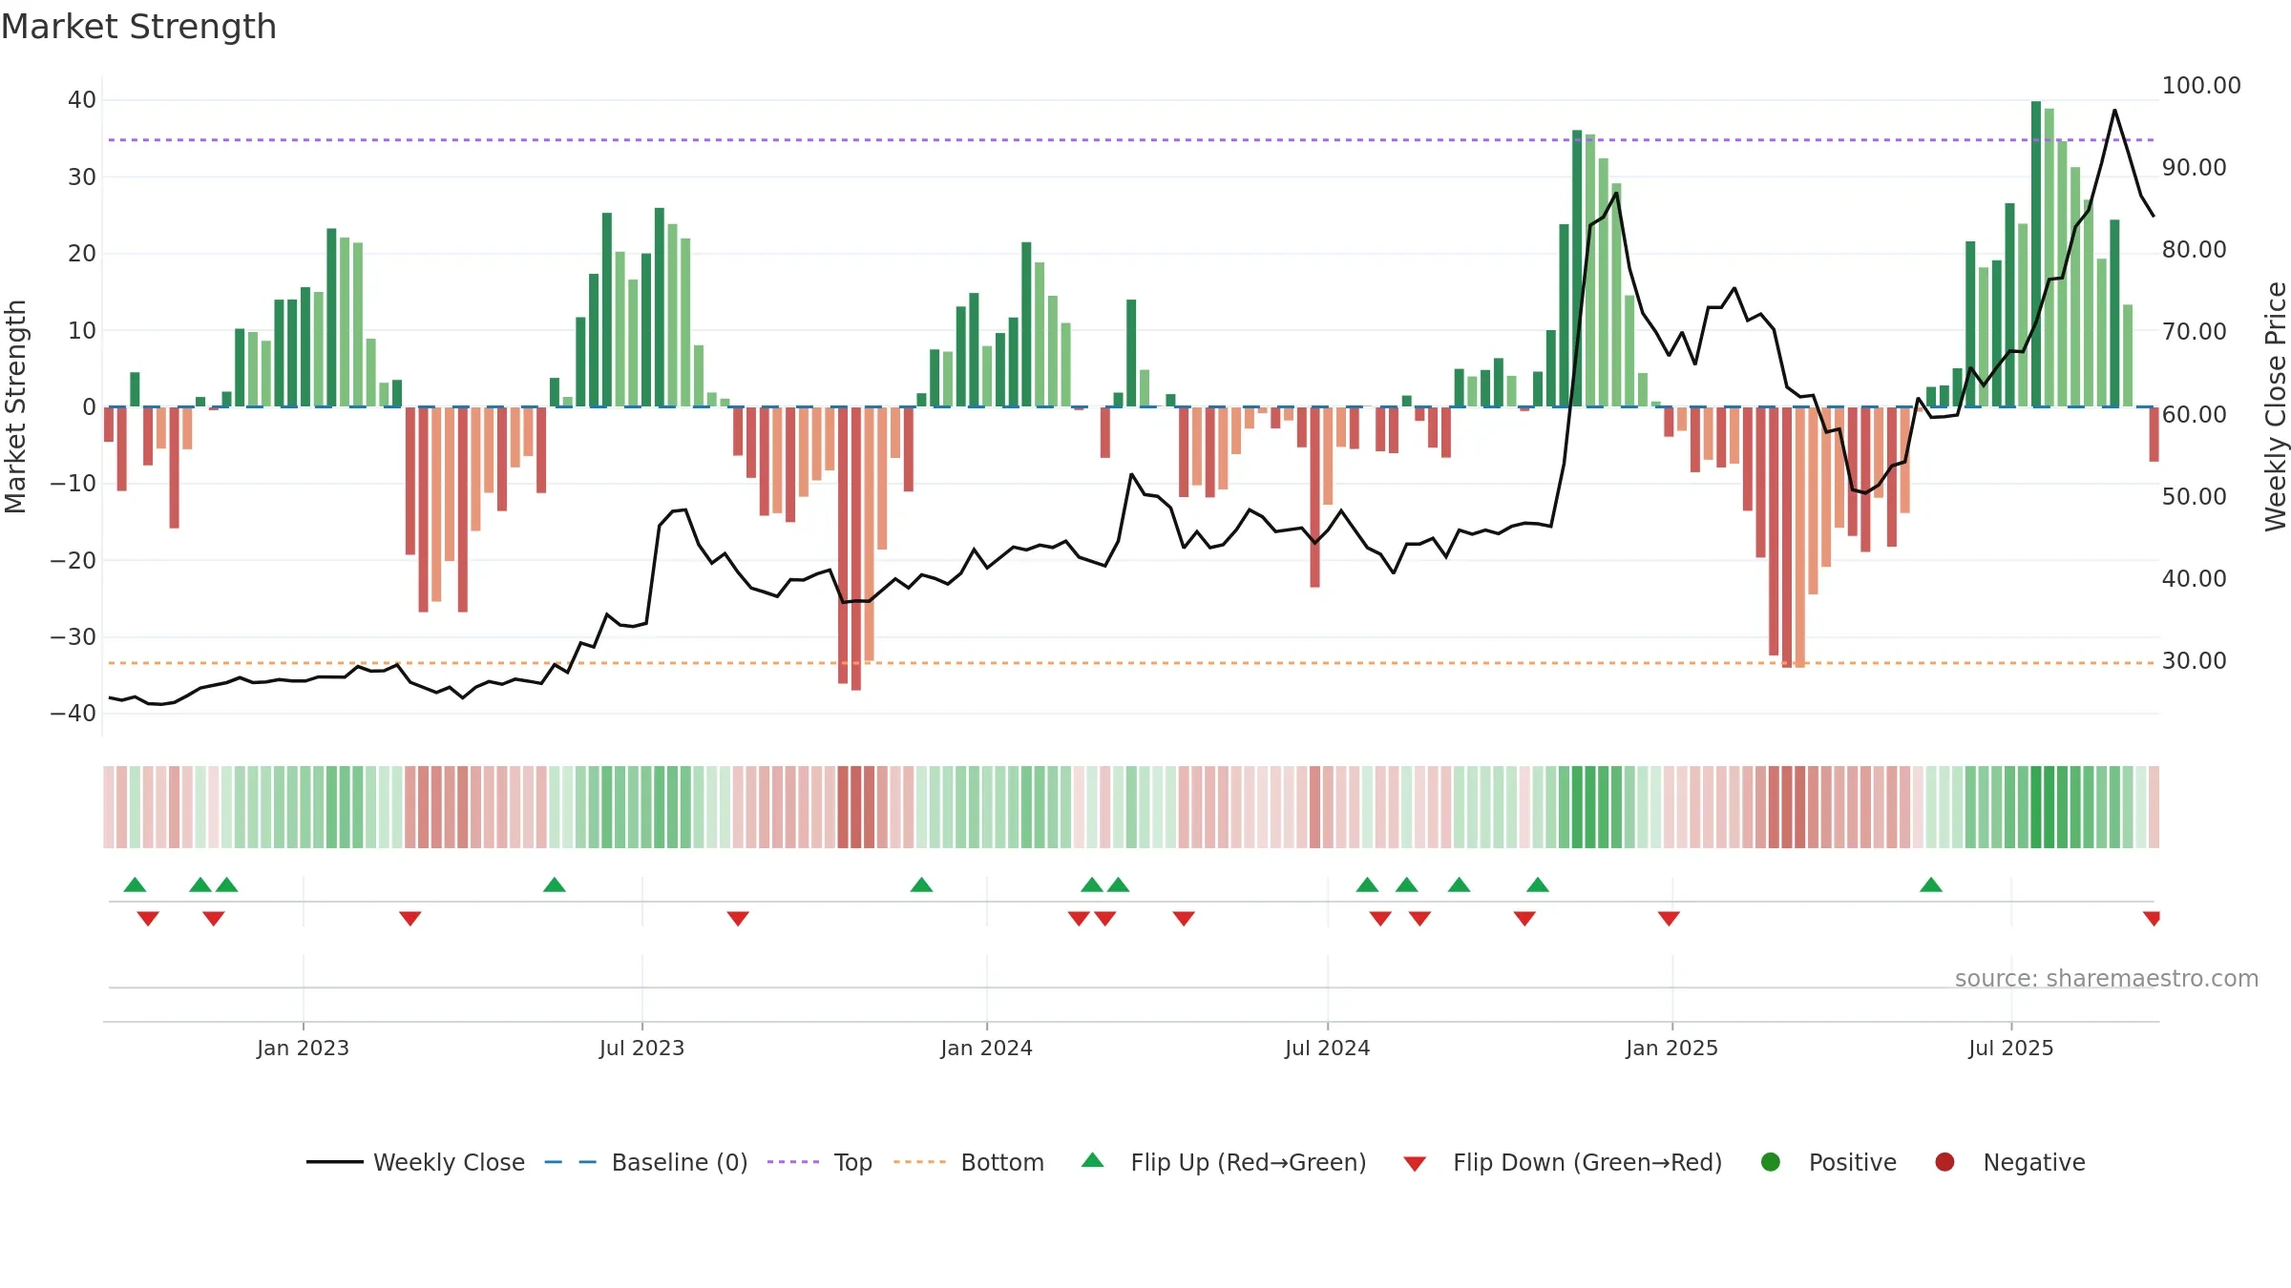
Task: Click the −40 strength axis label
Action: [x=74, y=713]
